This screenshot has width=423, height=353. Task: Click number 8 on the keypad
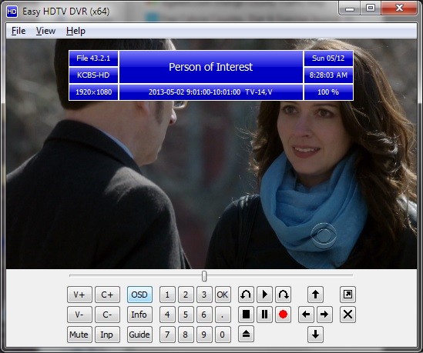pos(186,335)
